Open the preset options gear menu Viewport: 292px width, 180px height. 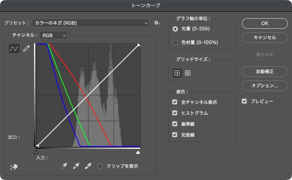click(x=157, y=23)
